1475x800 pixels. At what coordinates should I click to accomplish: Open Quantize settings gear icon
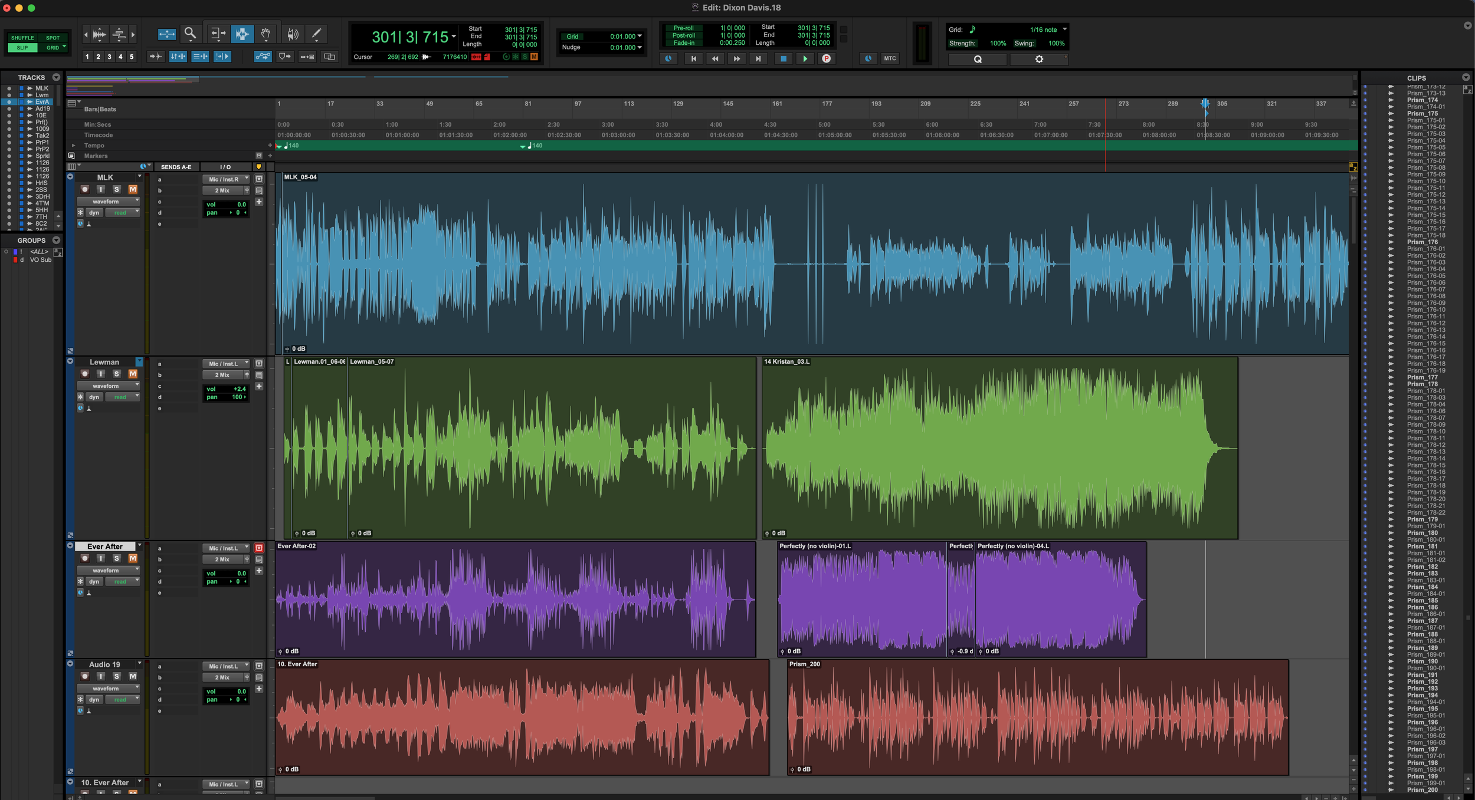click(1039, 59)
